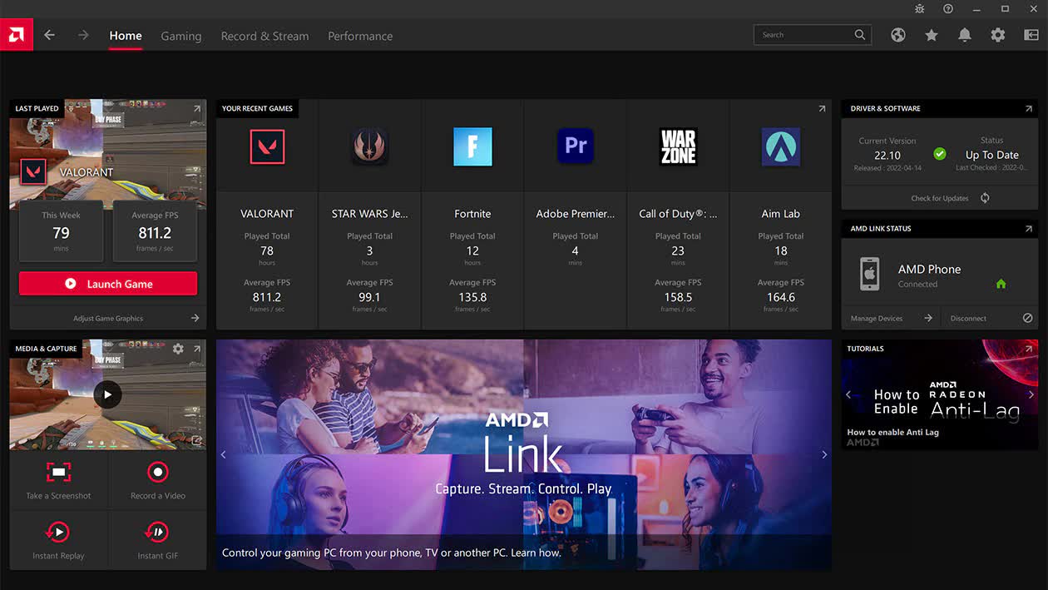The image size is (1048, 590).
Task: Open the web browser globe icon
Action: pyautogui.click(x=897, y=35)
